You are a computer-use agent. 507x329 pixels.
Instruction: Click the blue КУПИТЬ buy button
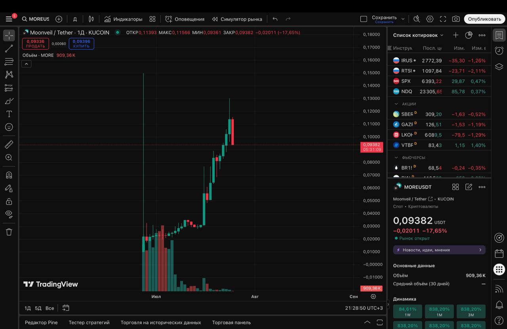tap(81, 43)
